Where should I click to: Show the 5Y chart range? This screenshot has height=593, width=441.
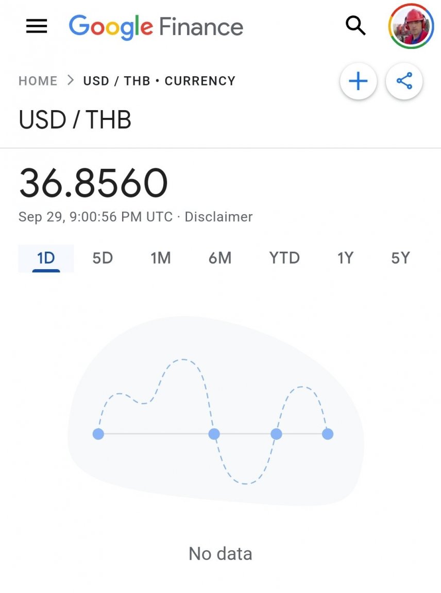pyautogui.click(x=400, y=258)
